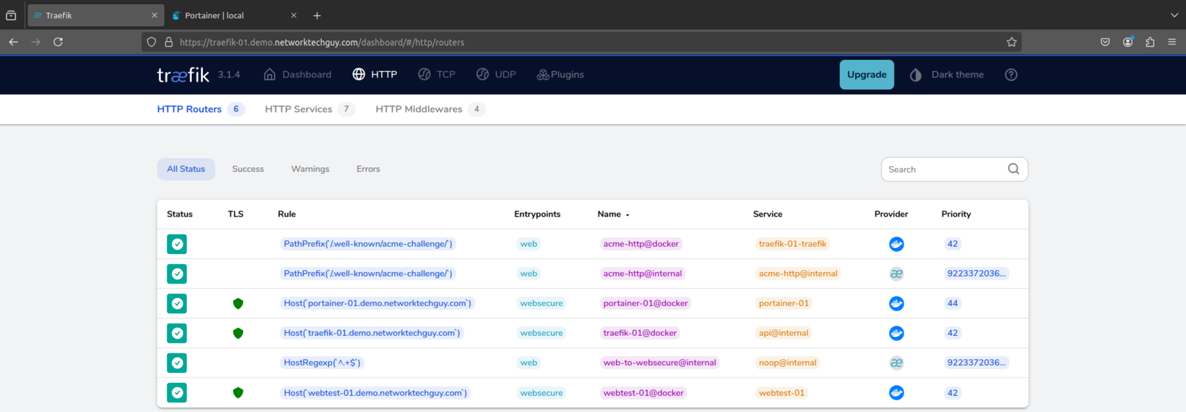
Task: Sort by the Name column arrow
Action: (627, 215)
